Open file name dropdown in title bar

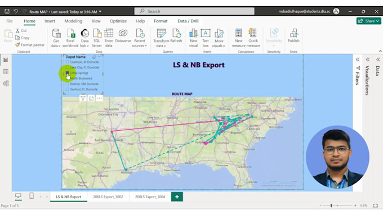point(100,12)
